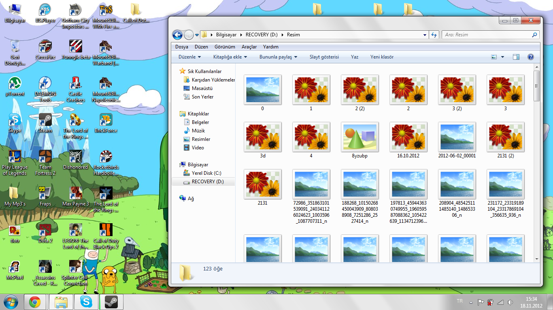Screen dimensions: 553x310
Task: Open the Araçlar menu
Action: [x=249, y=47]
